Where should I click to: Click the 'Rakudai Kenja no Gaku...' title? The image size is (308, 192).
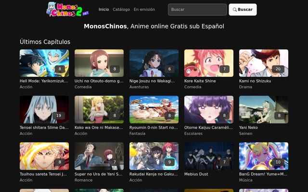(x=154, y=174)
